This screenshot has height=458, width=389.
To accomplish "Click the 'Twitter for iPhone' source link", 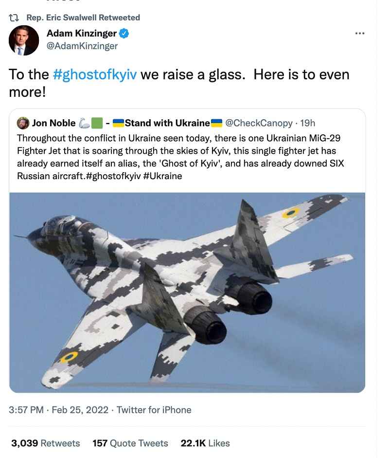I will pyautogui.click(x=154, y=410).
